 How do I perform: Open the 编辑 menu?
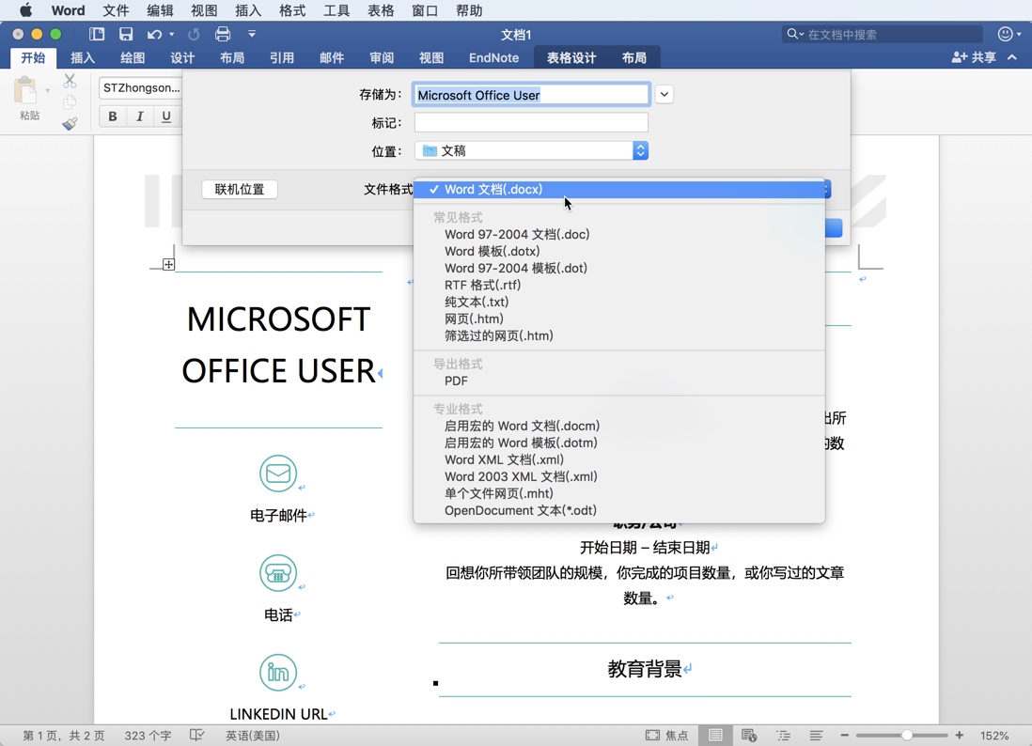coord(160,10)
